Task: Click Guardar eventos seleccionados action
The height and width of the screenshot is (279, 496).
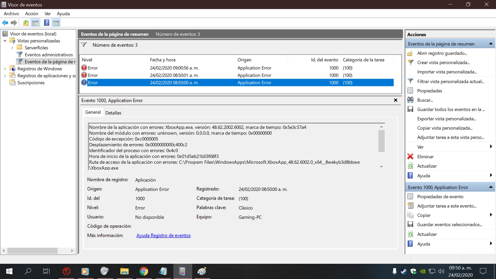Action: tap(450, 224)
